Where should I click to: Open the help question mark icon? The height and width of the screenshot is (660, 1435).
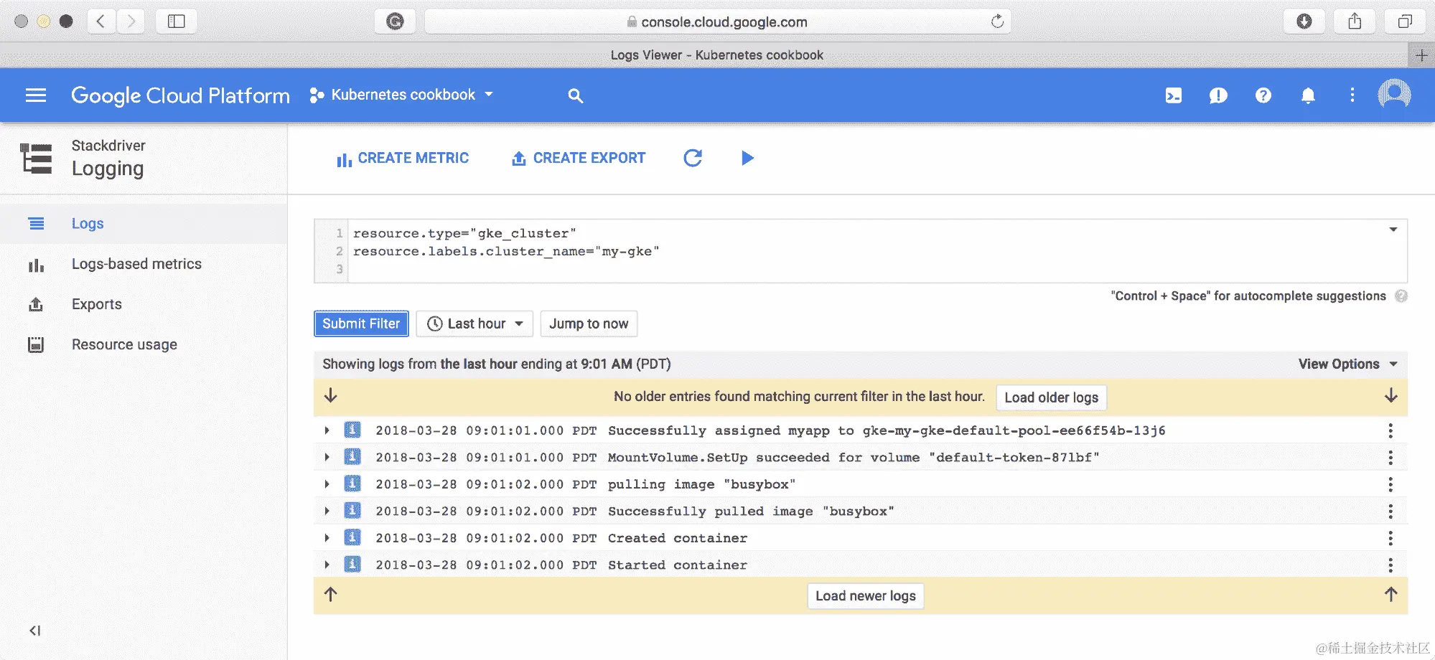point(1263,95)
